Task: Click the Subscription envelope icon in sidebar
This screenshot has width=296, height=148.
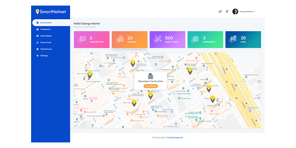Action: click(37, 36)
